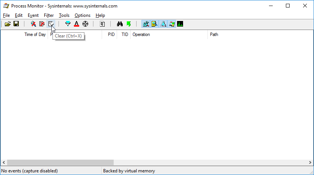Image resolution: width=314 pixels, height=175 pixels.
Task: Open the Help menu
Action: (100, 15)
